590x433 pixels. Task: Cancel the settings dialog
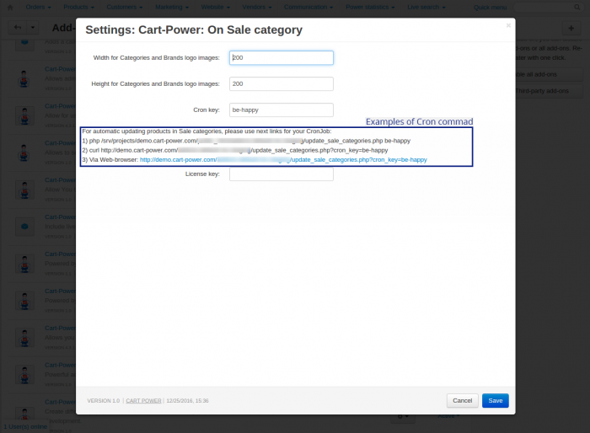(462, 401)
